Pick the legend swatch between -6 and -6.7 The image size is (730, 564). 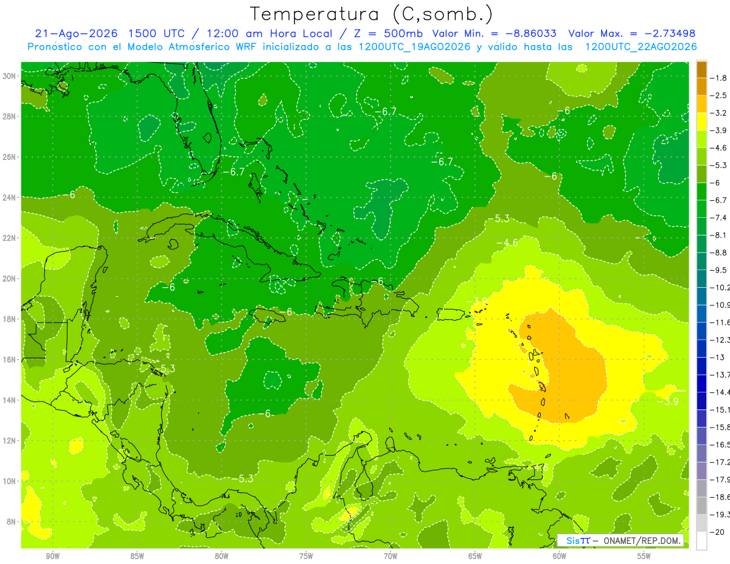701,191
